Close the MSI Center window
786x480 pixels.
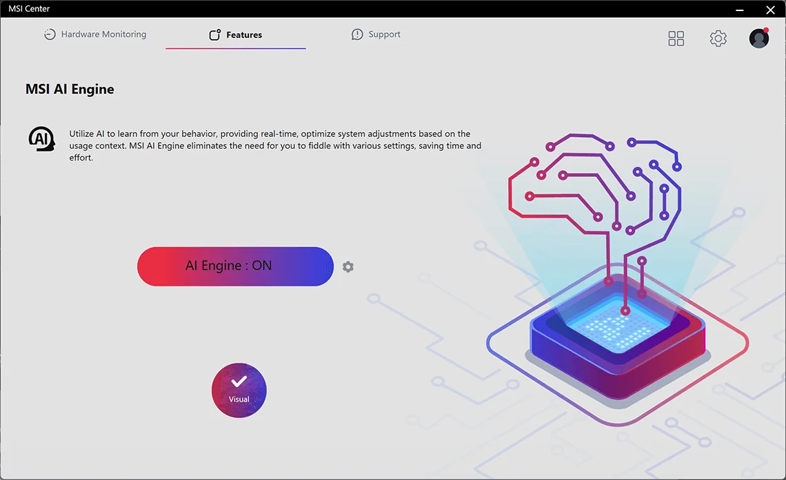770,10
